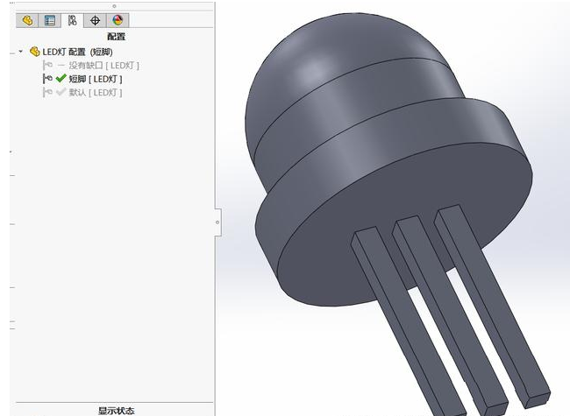
Task: Collapse the LED灯 配置 root node
Action: point(21,52)
